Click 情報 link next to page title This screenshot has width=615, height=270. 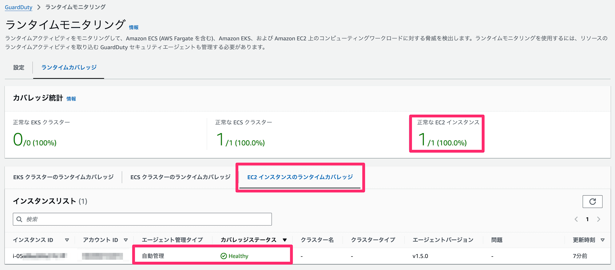coord(134,27)
